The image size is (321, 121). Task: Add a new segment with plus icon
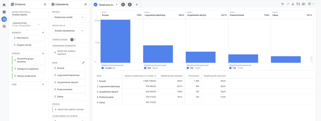43,33
